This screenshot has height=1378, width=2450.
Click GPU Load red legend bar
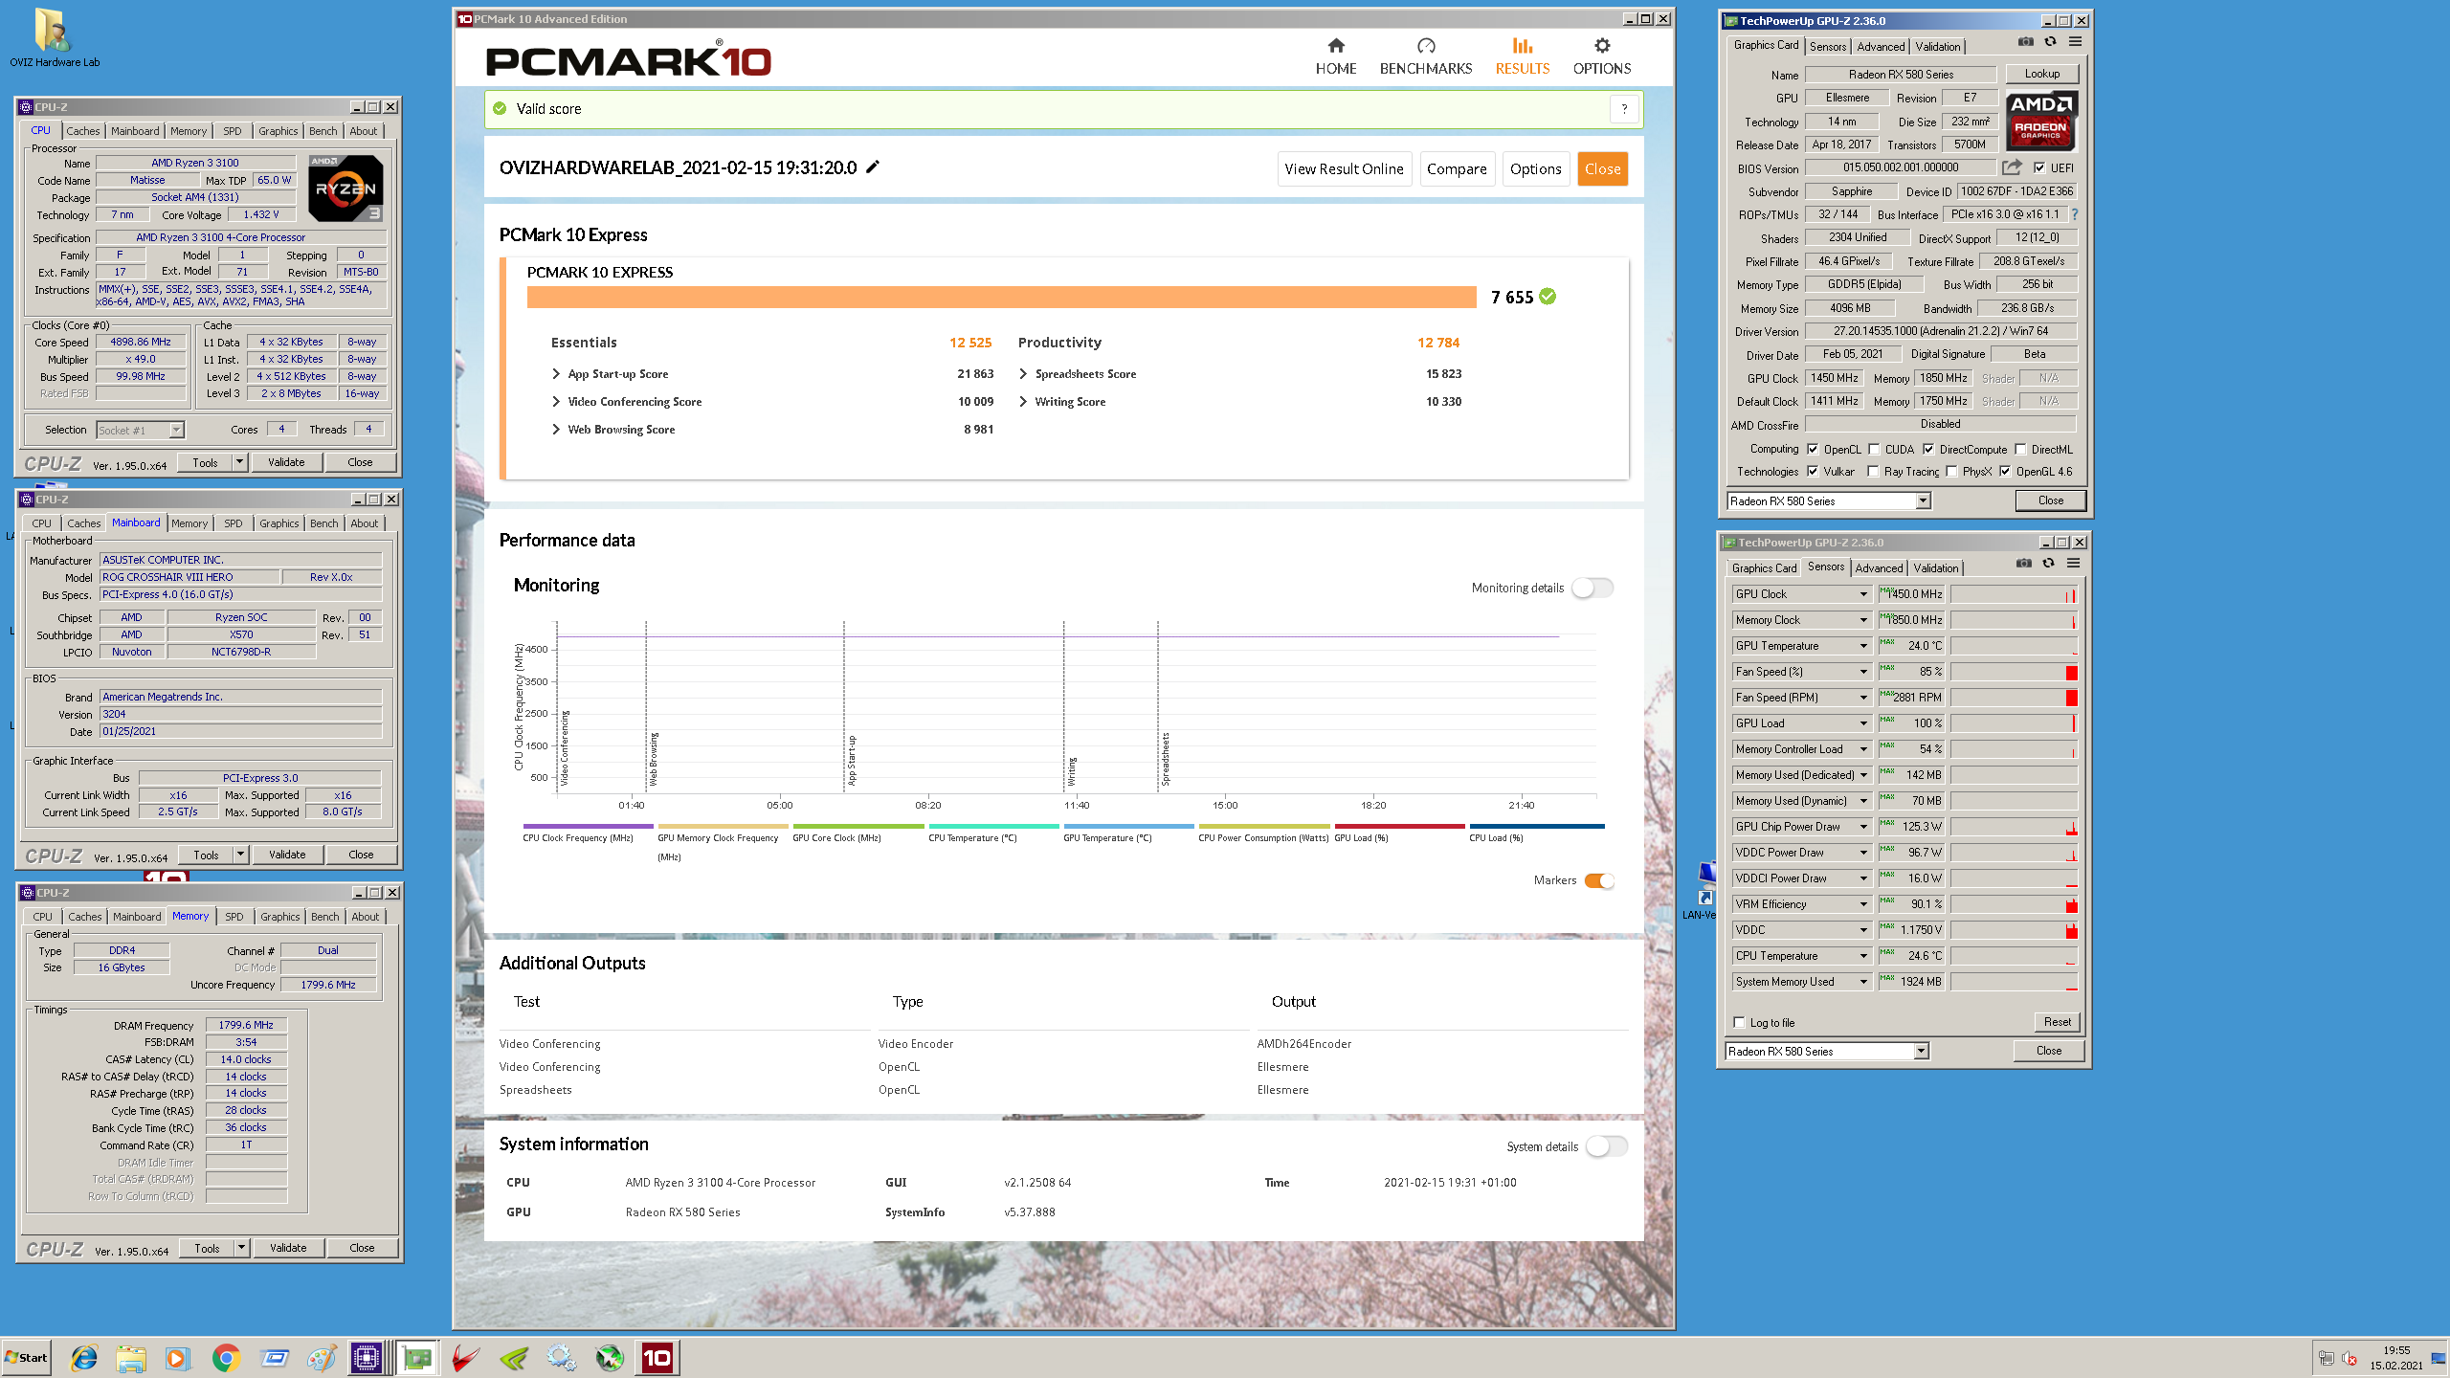click(x=1399, y=827)
